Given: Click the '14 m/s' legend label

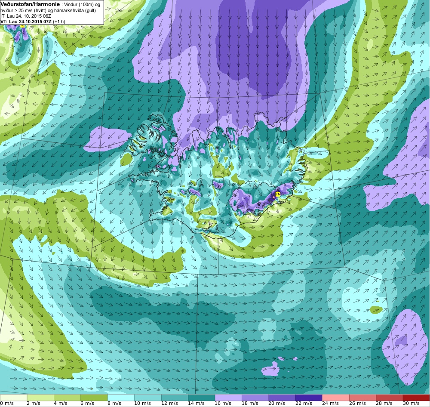Looking at the screenshot, I should coord(197,404).
